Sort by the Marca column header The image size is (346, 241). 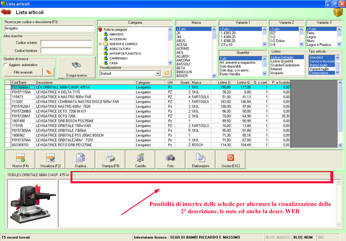pyautogui.click(x=201, y=82)
